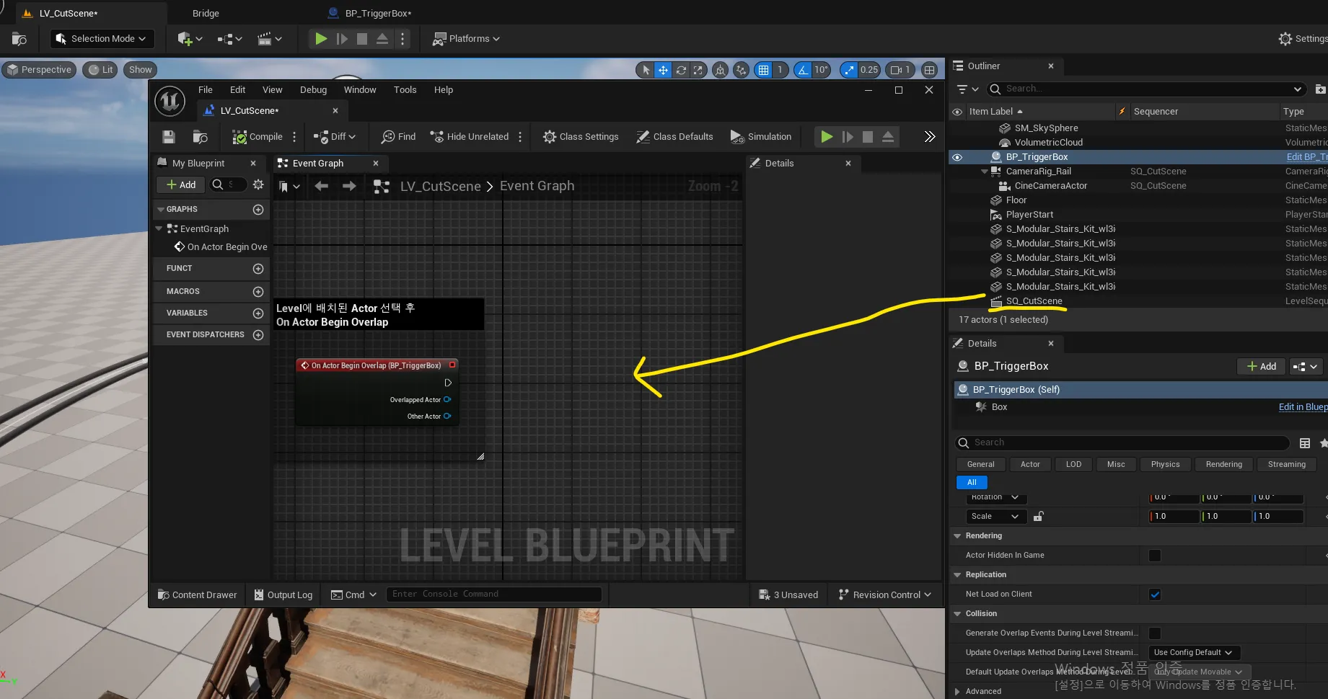1328x699 pixels.
Task: Click the quick add content icon
Action: (x=190, y=39)
